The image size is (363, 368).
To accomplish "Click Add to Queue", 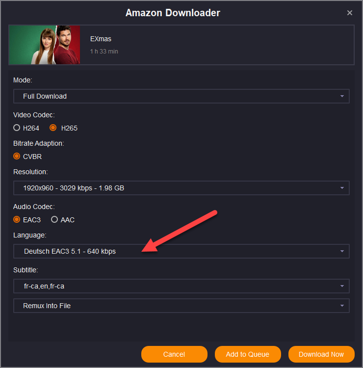I will click(248, 354).
